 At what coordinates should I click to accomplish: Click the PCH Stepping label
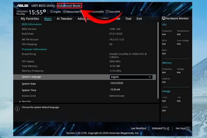click(x=29, y=44)
